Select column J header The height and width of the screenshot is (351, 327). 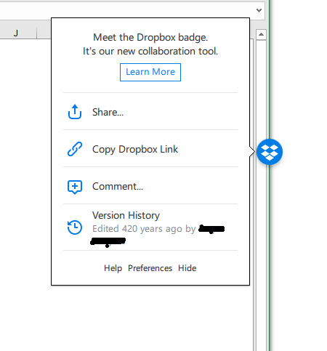pos(16,33)
